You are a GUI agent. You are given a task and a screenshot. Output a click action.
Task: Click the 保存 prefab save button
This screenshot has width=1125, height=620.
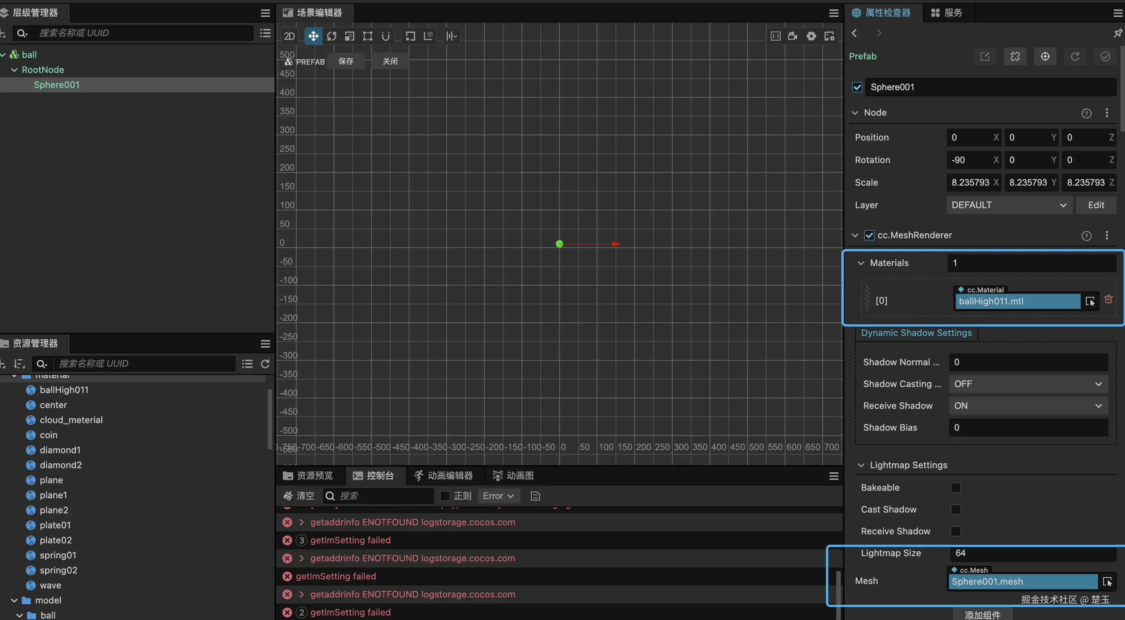click(x=346, y=61)
